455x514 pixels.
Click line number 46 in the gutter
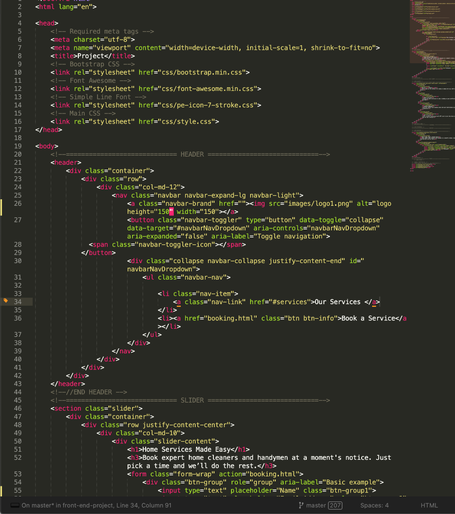(x=18, y=409)
